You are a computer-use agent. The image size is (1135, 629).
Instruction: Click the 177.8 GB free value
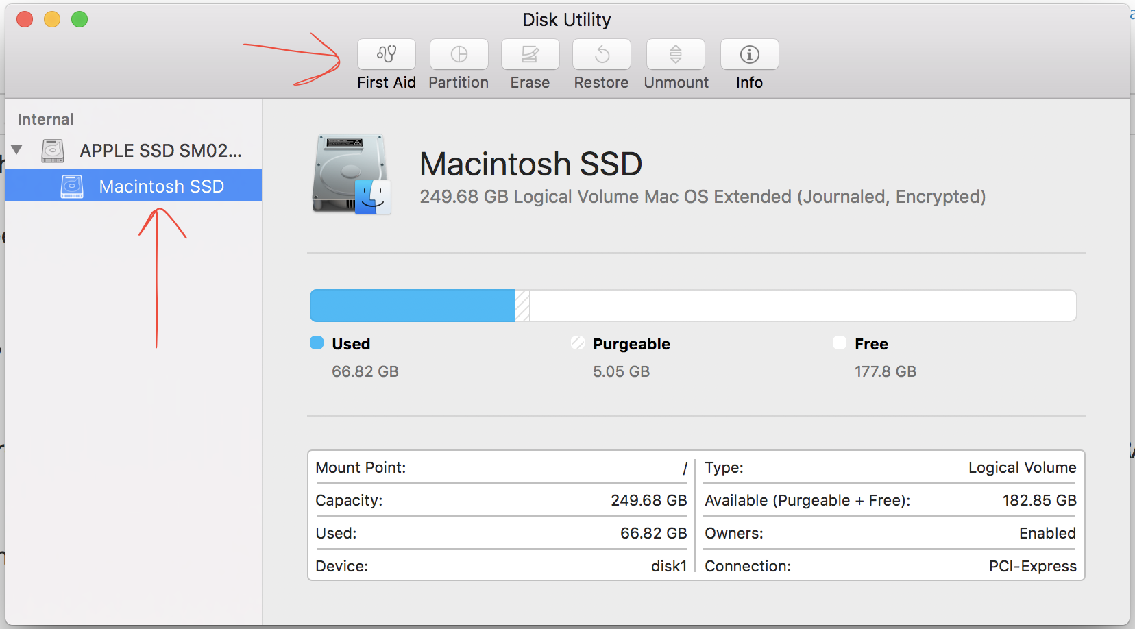(x=885, y=371)
